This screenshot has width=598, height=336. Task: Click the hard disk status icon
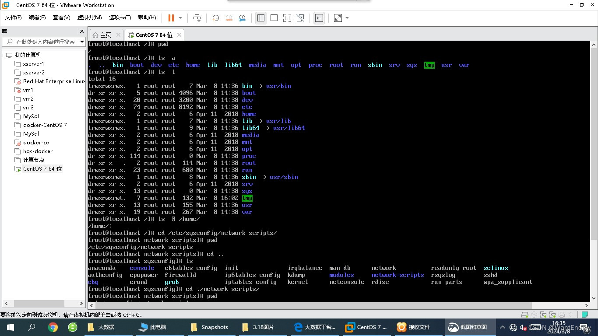click(x=524, y=315)
